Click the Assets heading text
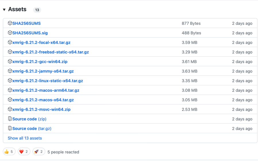 (17, 9)
